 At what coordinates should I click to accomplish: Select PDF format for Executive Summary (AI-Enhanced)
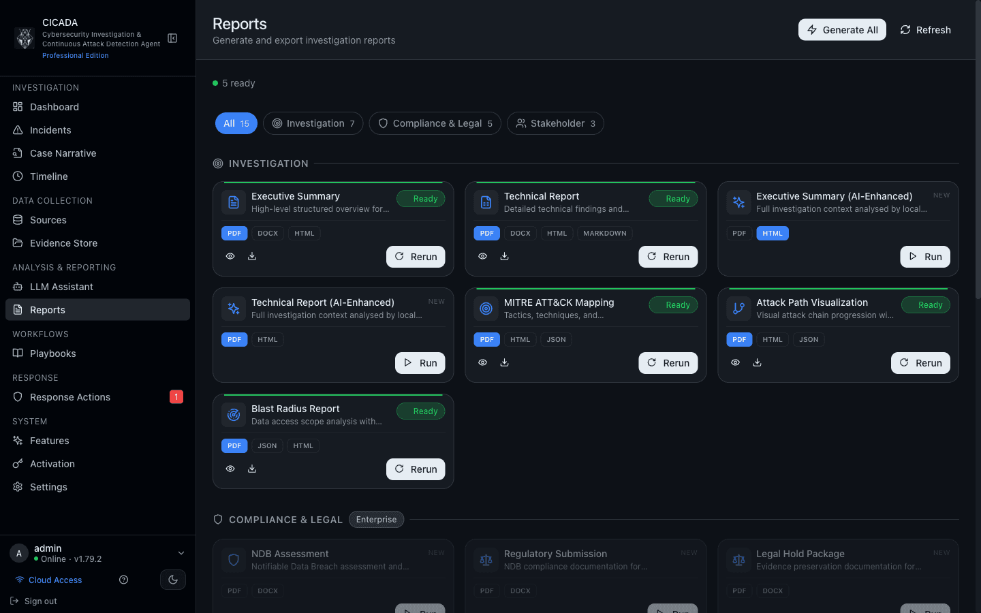pyautogui.click(x=739, y=233)
